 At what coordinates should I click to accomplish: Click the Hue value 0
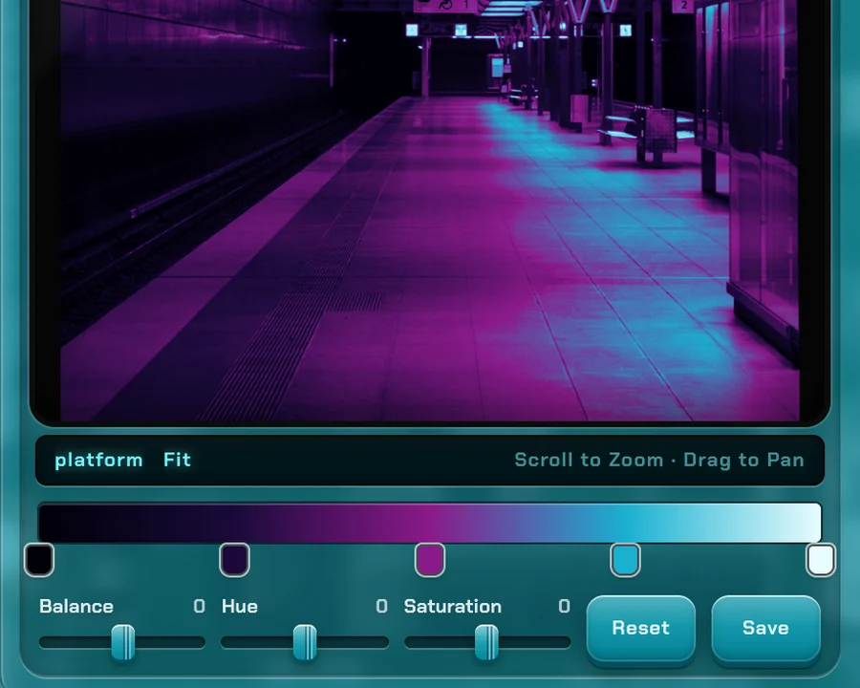(x=381, y=606)
